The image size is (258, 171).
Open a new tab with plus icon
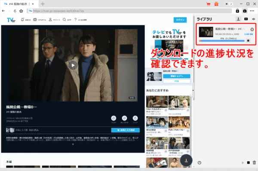point(43,4)
